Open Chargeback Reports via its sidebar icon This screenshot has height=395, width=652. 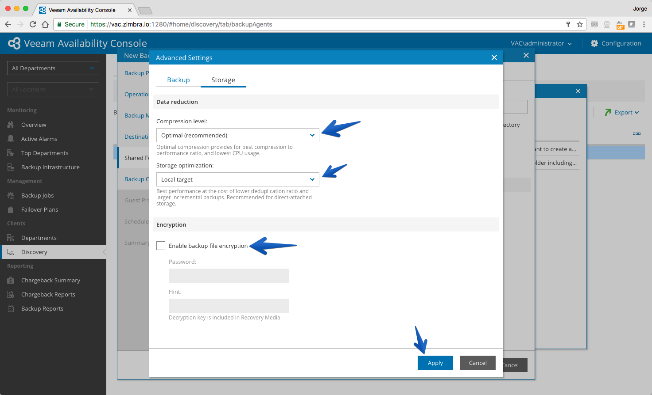pos(11,294)
